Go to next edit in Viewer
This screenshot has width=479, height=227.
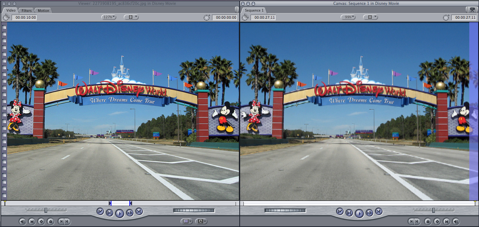click(x=139, y=211)
